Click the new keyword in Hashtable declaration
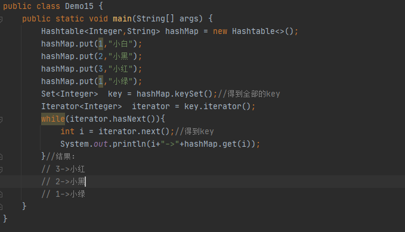Image resolution: width=405 pixels, height=232 pixels. [x=220, y=31]
